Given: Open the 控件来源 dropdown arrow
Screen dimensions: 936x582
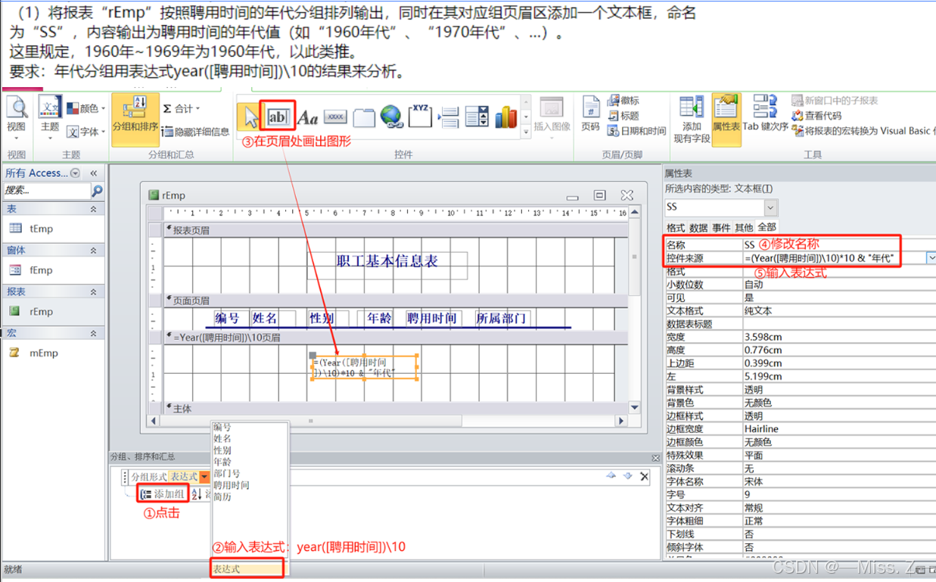Looking at the screenshot, I should (x=931, y=258).
